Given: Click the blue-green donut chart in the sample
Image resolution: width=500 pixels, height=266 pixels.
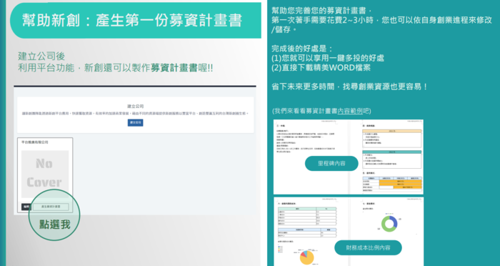Looking at the screenshot, I should coord(389,224).
